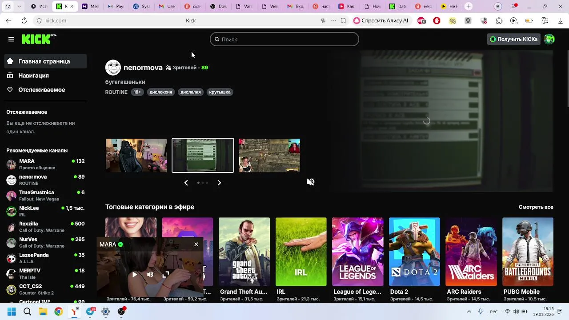Open File Explorer from taskbar
This screenshot has height=320, width=569.
[x=43, y=312]
